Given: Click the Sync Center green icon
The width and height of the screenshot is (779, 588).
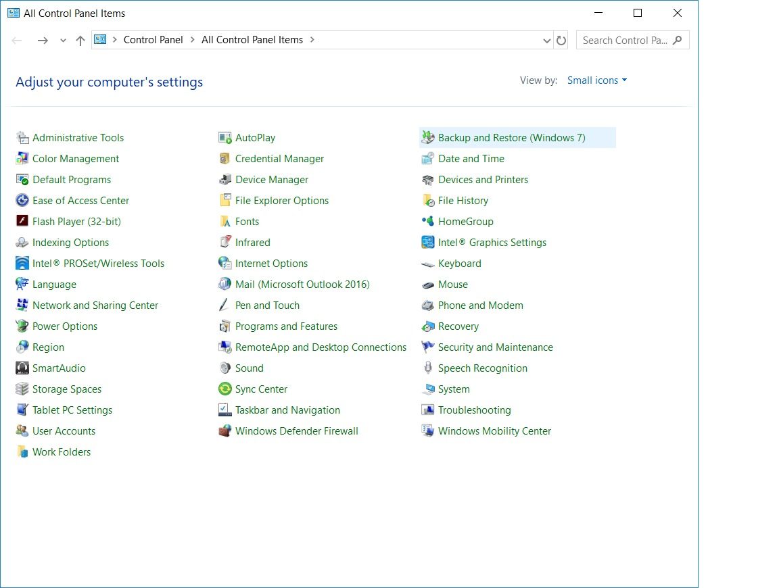Looking at the screenshot, I should point(225,389).
